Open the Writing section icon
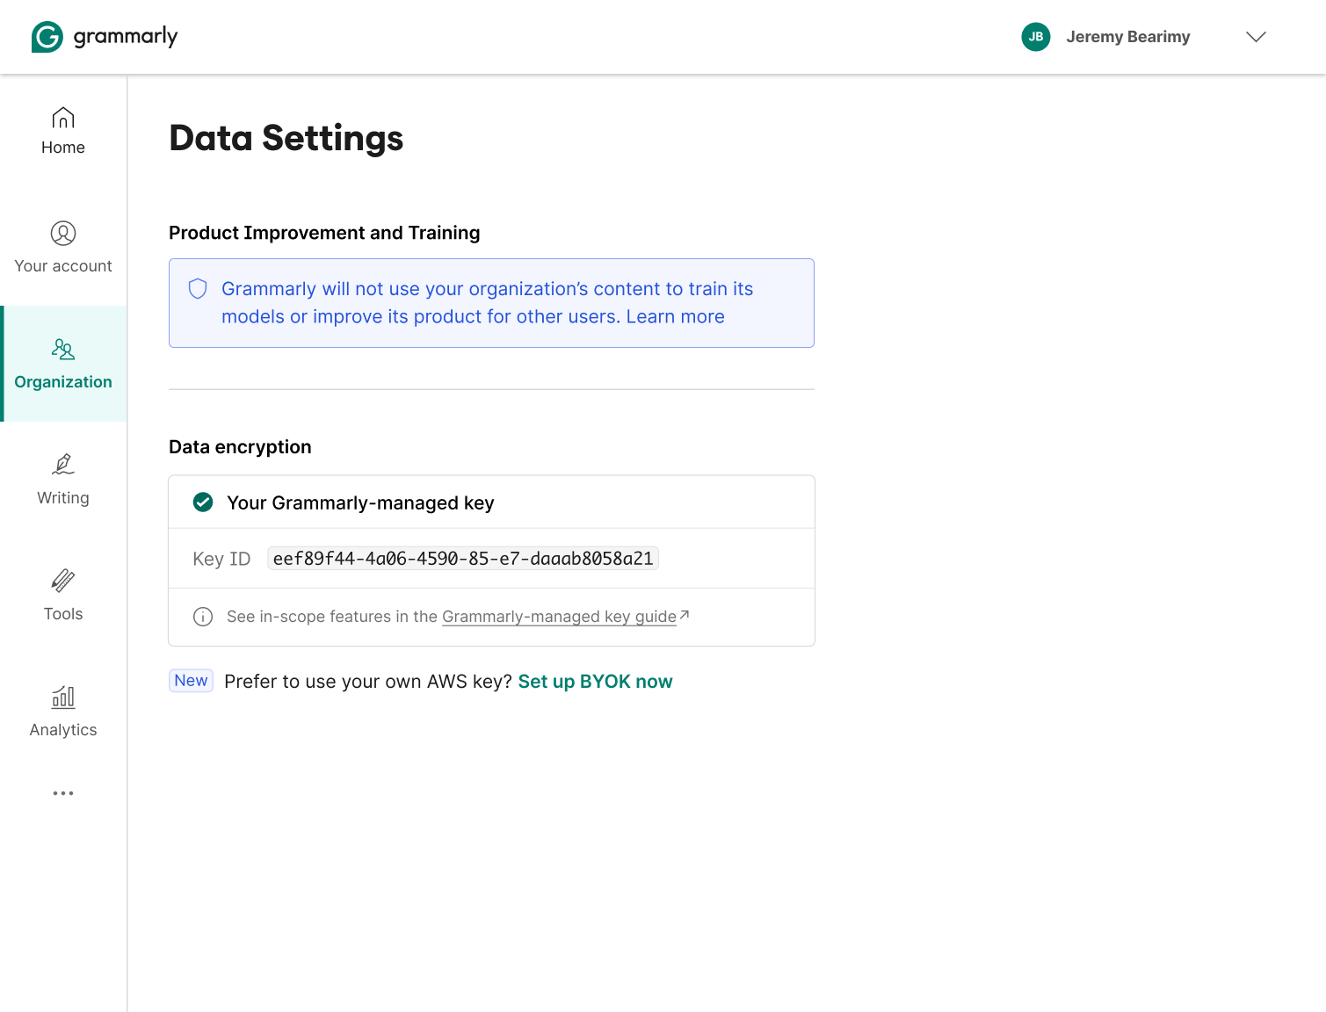 click(62, 464)
